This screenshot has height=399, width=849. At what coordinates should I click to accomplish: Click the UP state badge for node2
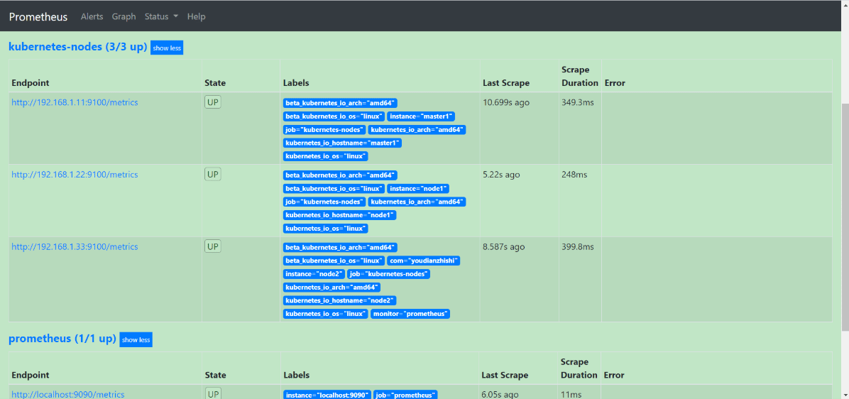pos(213,246)
